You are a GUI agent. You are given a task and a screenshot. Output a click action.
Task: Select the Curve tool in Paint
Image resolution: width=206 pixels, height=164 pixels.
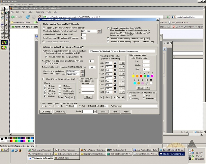coord(6,29)
